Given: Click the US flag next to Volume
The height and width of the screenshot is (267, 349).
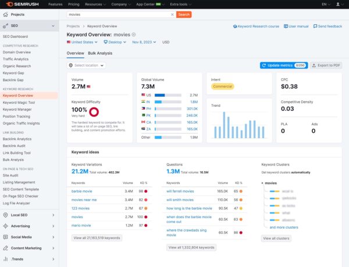Looking at the screenshot, I should [x=88, y=86].
